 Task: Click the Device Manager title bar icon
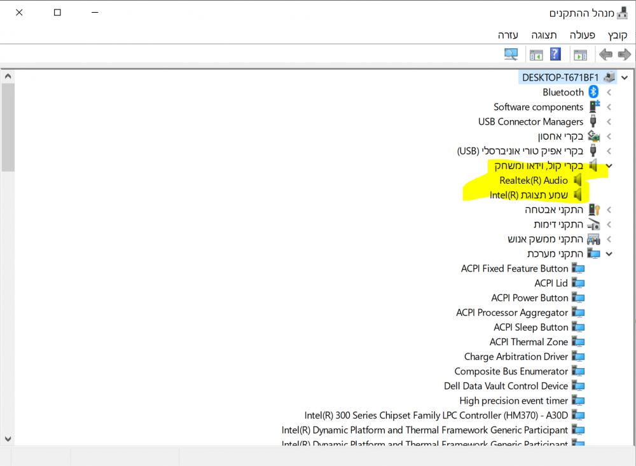click(622, 13)
